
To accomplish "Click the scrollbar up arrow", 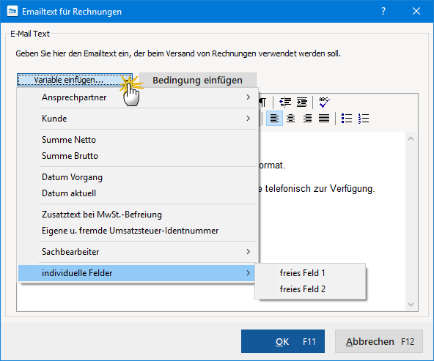I will coord(411,138).
